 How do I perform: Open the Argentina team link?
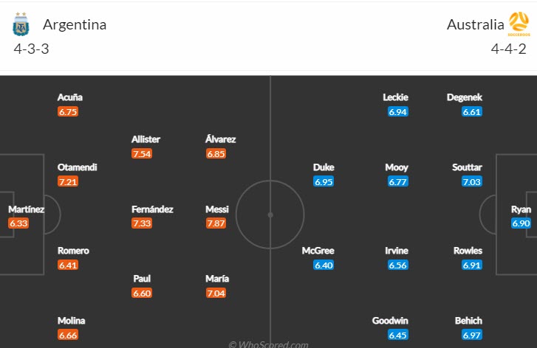click(x=75, y=24)
